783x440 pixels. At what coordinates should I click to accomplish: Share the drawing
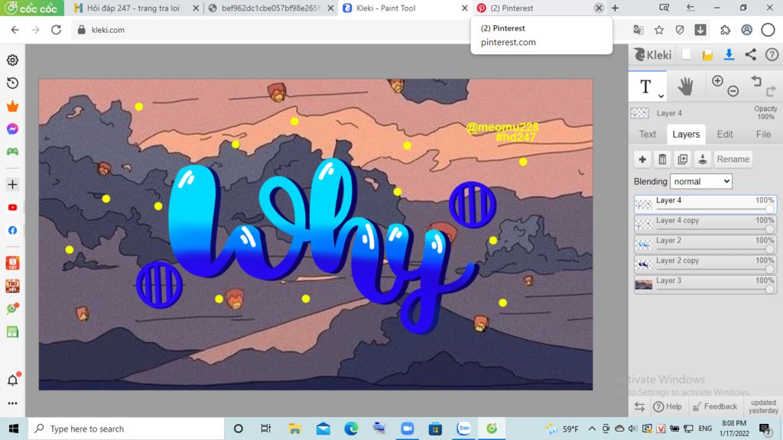tap(751, 54)
